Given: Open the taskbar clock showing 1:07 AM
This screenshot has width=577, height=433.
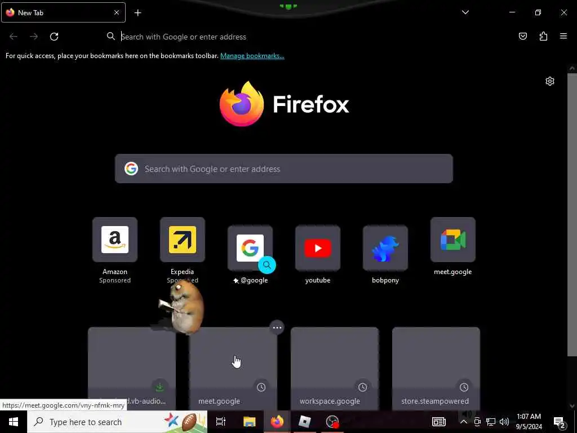Looking at the screenshot, I should pos(529,422).
